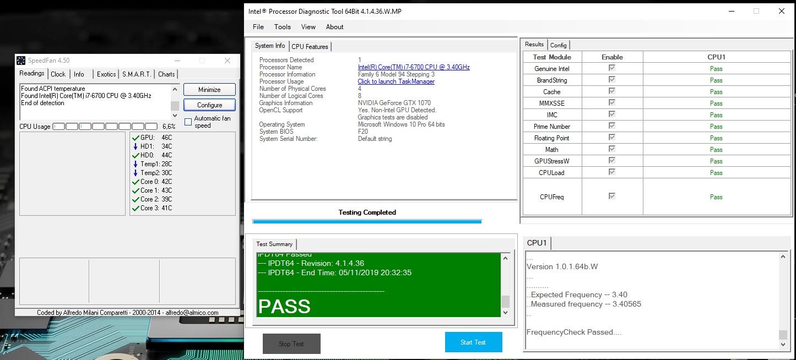Click the Genuine Intel Pass result cell
The image size is (796, 360).
pos(717,69)
